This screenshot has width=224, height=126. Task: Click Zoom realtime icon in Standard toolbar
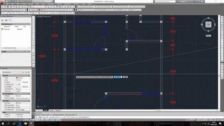pyautogui.click(x=48, y=7)
